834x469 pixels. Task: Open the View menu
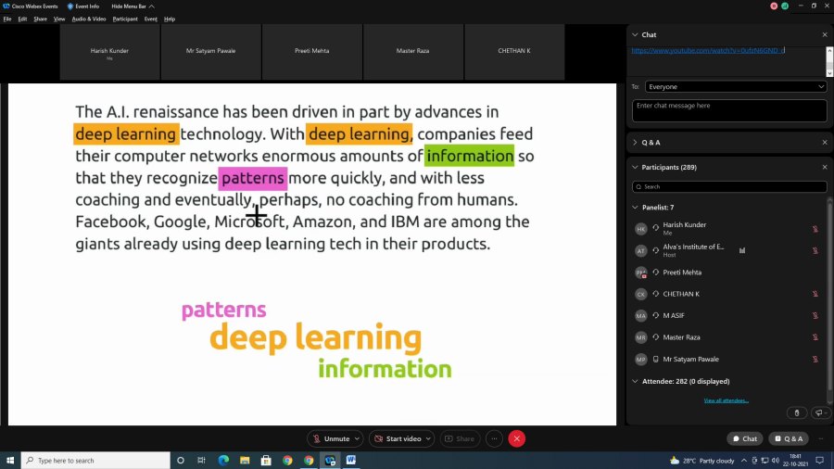(x=59, y=19)
